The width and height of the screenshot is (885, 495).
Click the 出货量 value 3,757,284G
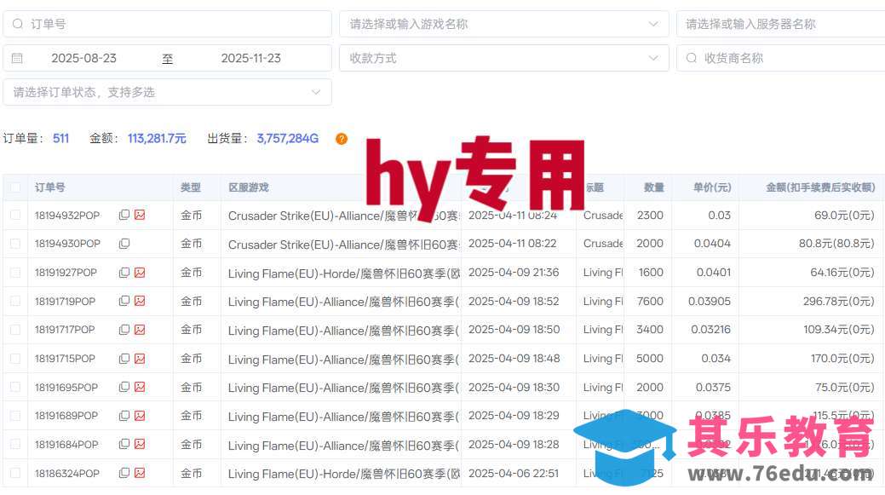[x=287, y=138]
